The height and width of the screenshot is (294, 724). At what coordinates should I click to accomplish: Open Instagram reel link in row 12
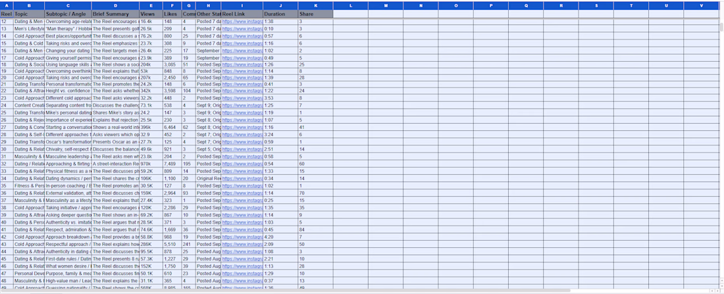[242, 22]
